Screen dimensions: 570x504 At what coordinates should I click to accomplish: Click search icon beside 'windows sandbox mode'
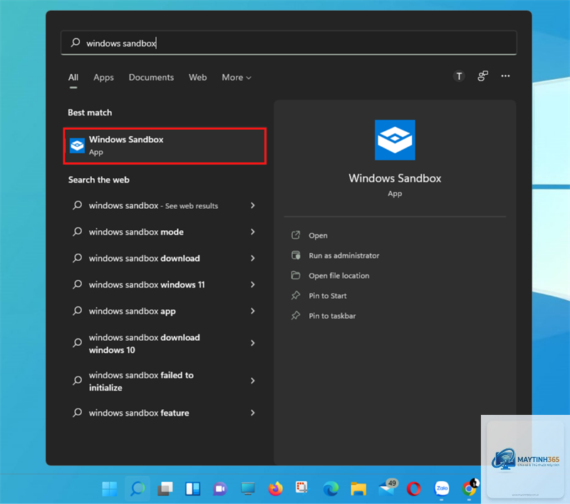click(77, 232)
